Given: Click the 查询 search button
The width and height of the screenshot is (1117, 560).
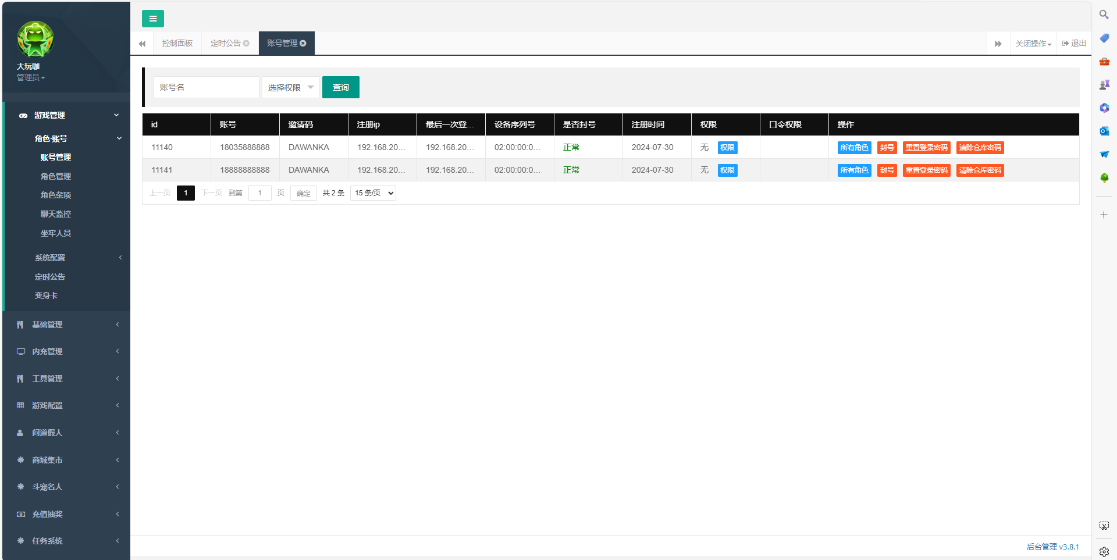Looking at the screenshot, I should [341, 87].
